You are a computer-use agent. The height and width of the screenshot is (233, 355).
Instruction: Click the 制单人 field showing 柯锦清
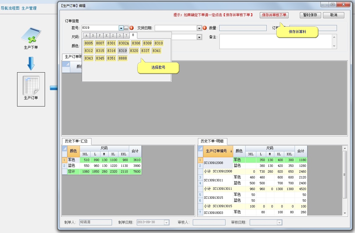coord(95,222)
